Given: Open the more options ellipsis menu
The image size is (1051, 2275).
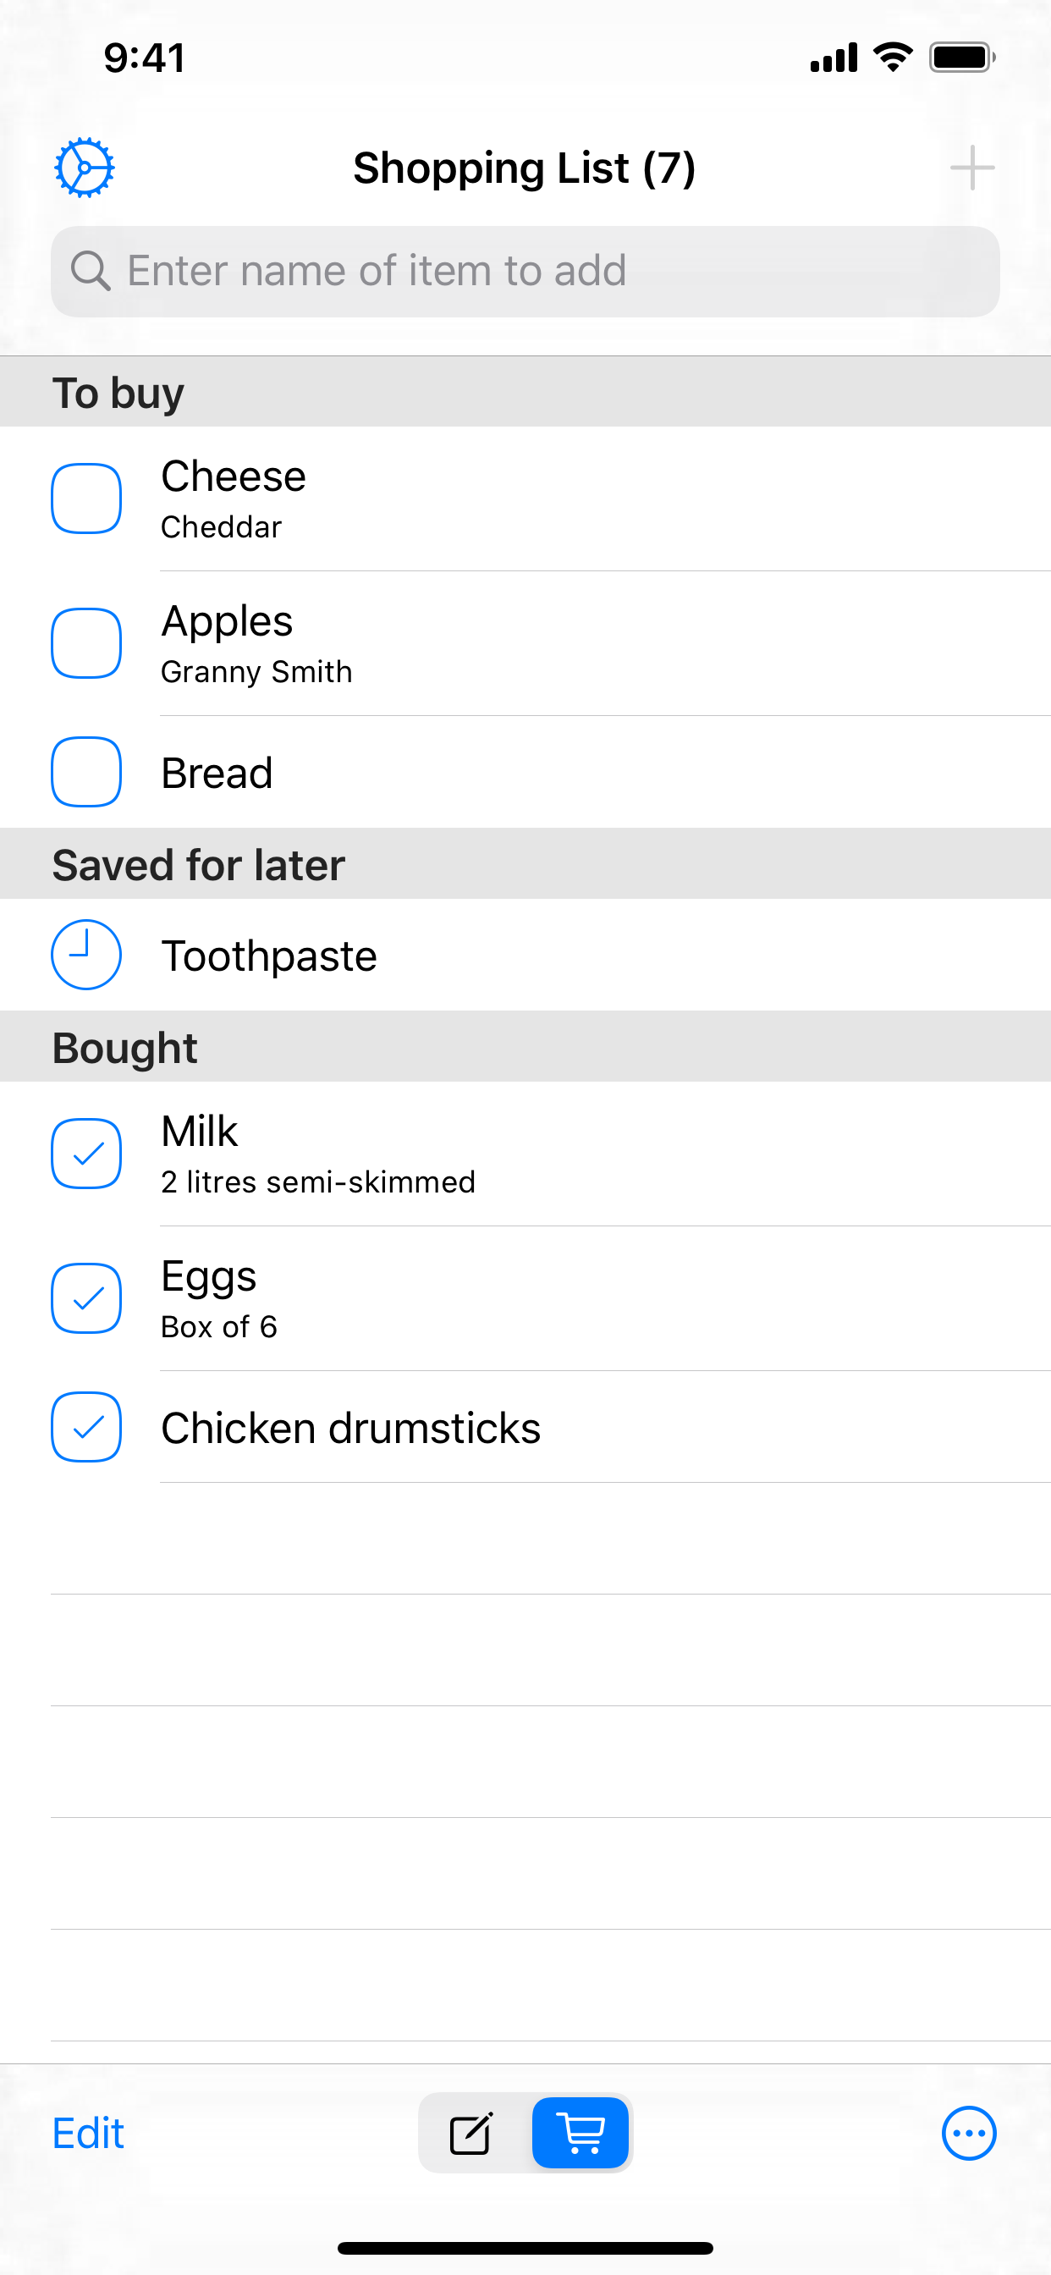Looking at the screenshot, I should coord(969,2134).
